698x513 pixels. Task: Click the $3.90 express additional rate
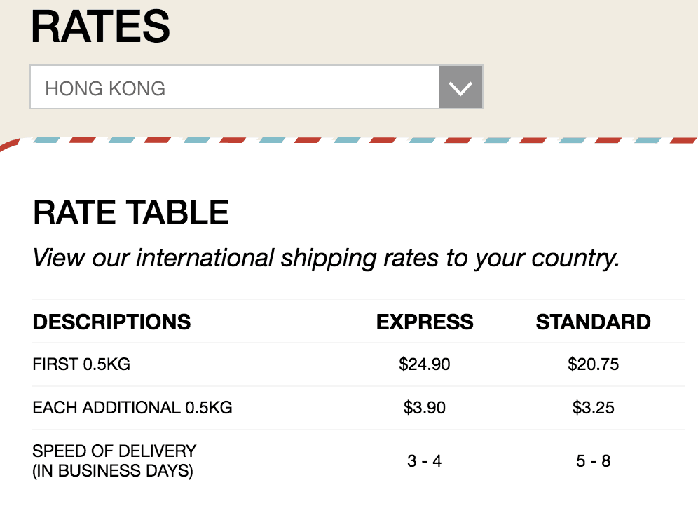pyautogui.click(x=425, y=408)
